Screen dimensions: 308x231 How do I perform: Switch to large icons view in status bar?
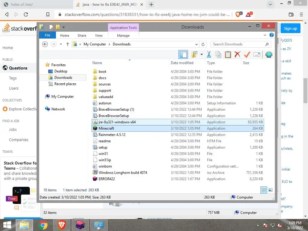[270, 190]
